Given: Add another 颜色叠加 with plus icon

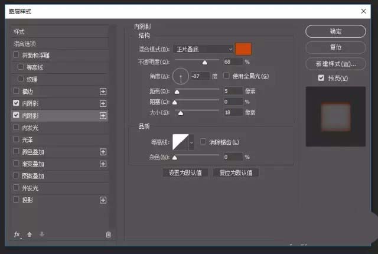Looking at the screenshot, I should click(103, 152).
